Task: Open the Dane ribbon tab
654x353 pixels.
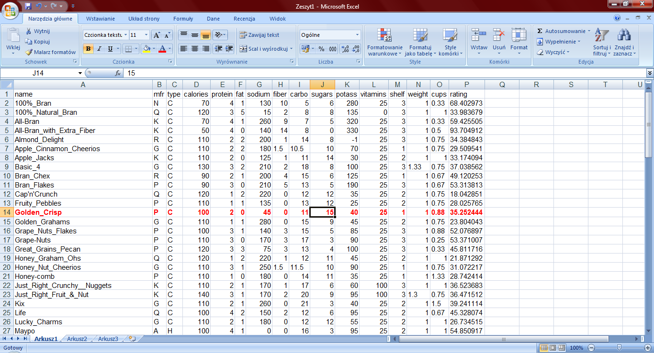Action: 213,19
